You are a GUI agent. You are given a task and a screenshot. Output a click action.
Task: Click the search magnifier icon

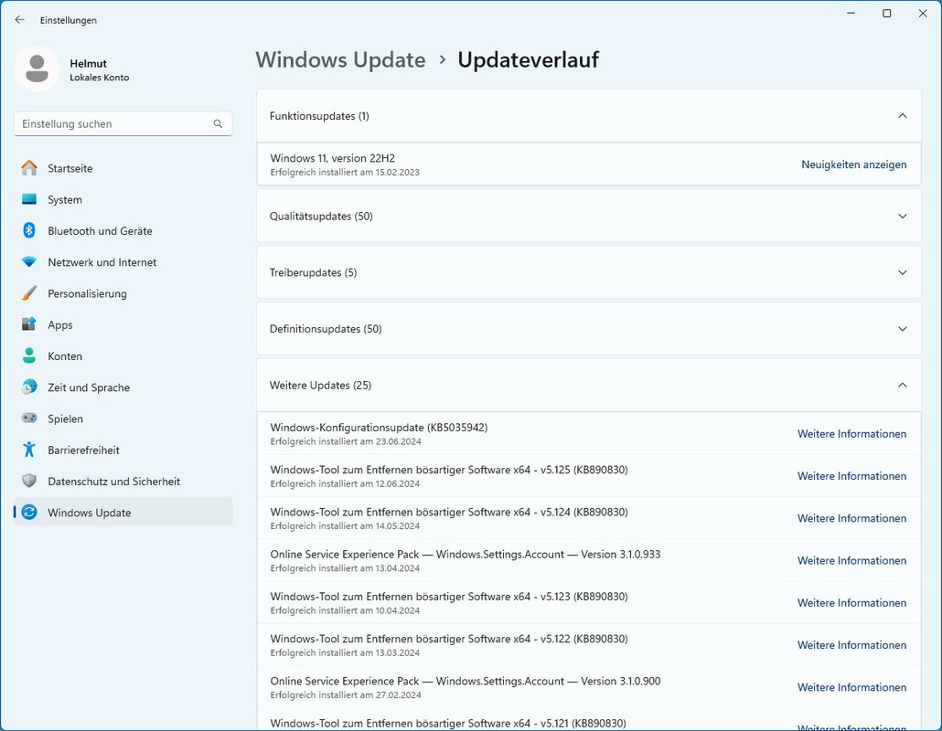[218, 123]
